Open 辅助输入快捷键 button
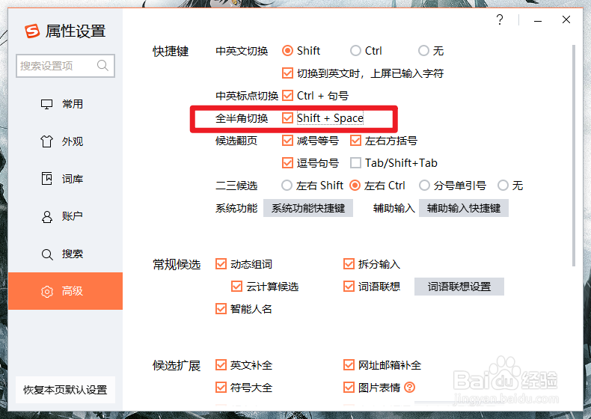 pyautogui.click(x=464, y=208)
